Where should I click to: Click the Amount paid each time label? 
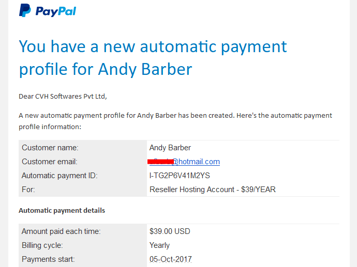[61, 231]
